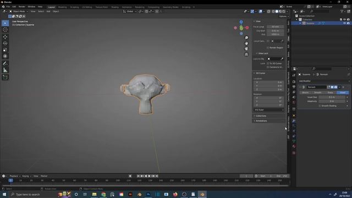Image resolution: width=352 pixels, height=198 pixels.
Task: Toggle Render Region checkbox
Action: (x=268, y=48)
